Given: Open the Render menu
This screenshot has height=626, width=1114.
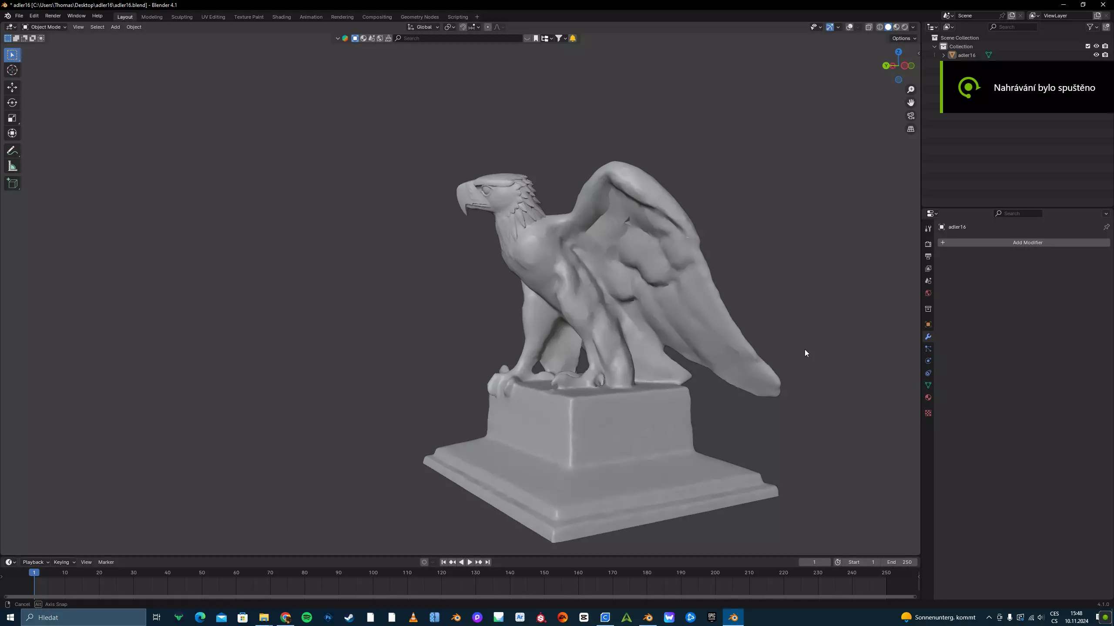Looking at the screenshot, I should (53, 16).
